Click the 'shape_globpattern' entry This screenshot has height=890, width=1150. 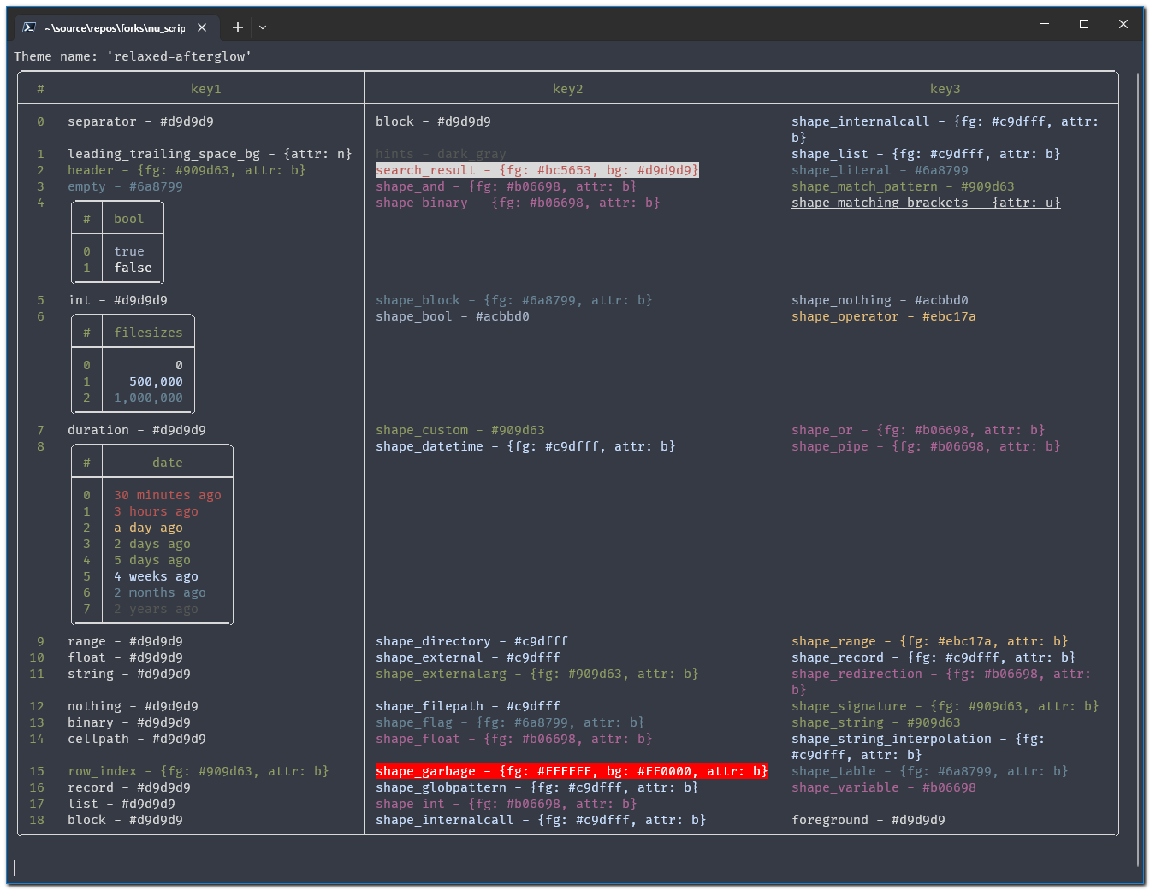point(537,787)
